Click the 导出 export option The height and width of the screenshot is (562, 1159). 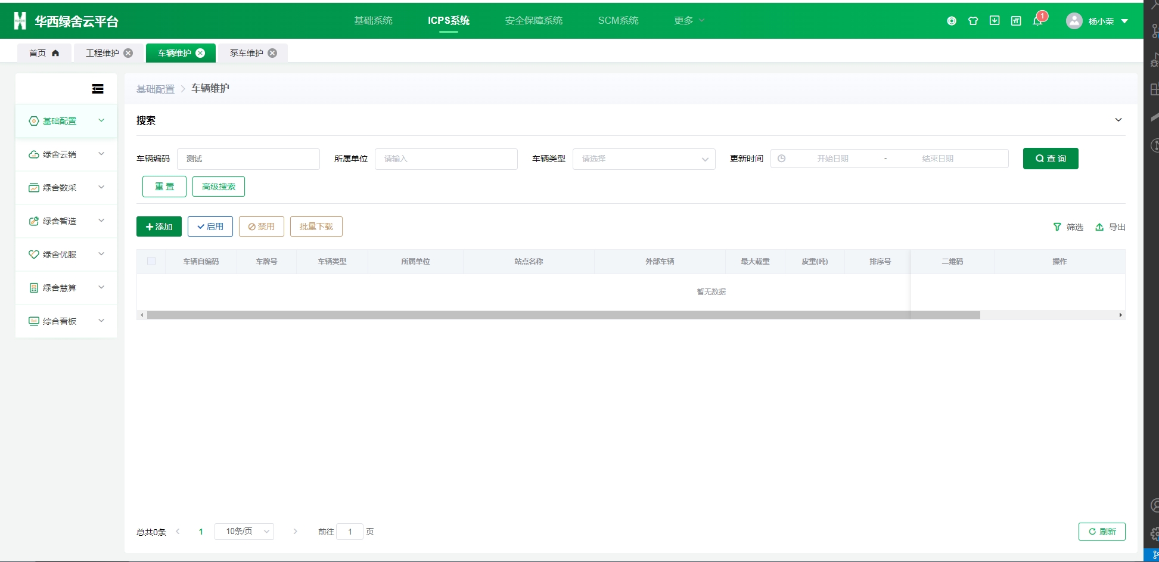tap(1110, 227)
